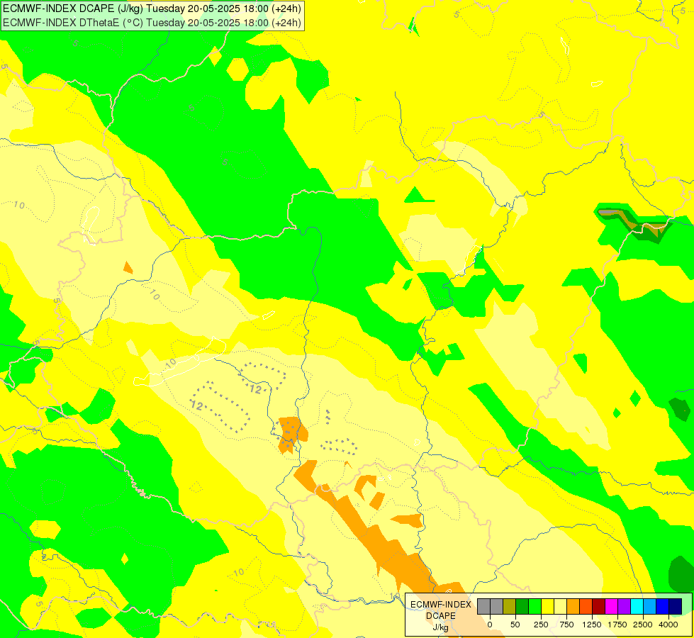
Task: Click the cyan legend swatch before 2500
Action: 637,607
